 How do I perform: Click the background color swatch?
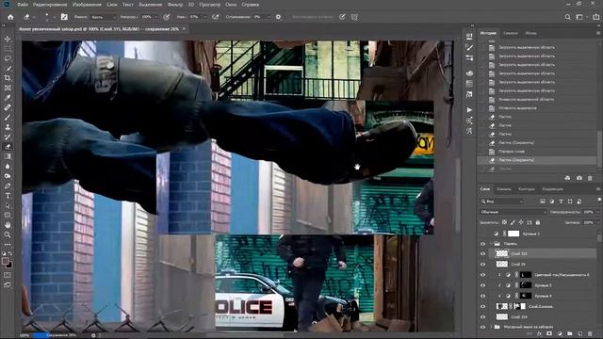click(x=9, y=266)
